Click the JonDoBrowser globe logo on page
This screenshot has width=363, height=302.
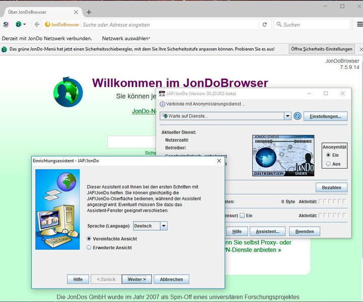68,92
